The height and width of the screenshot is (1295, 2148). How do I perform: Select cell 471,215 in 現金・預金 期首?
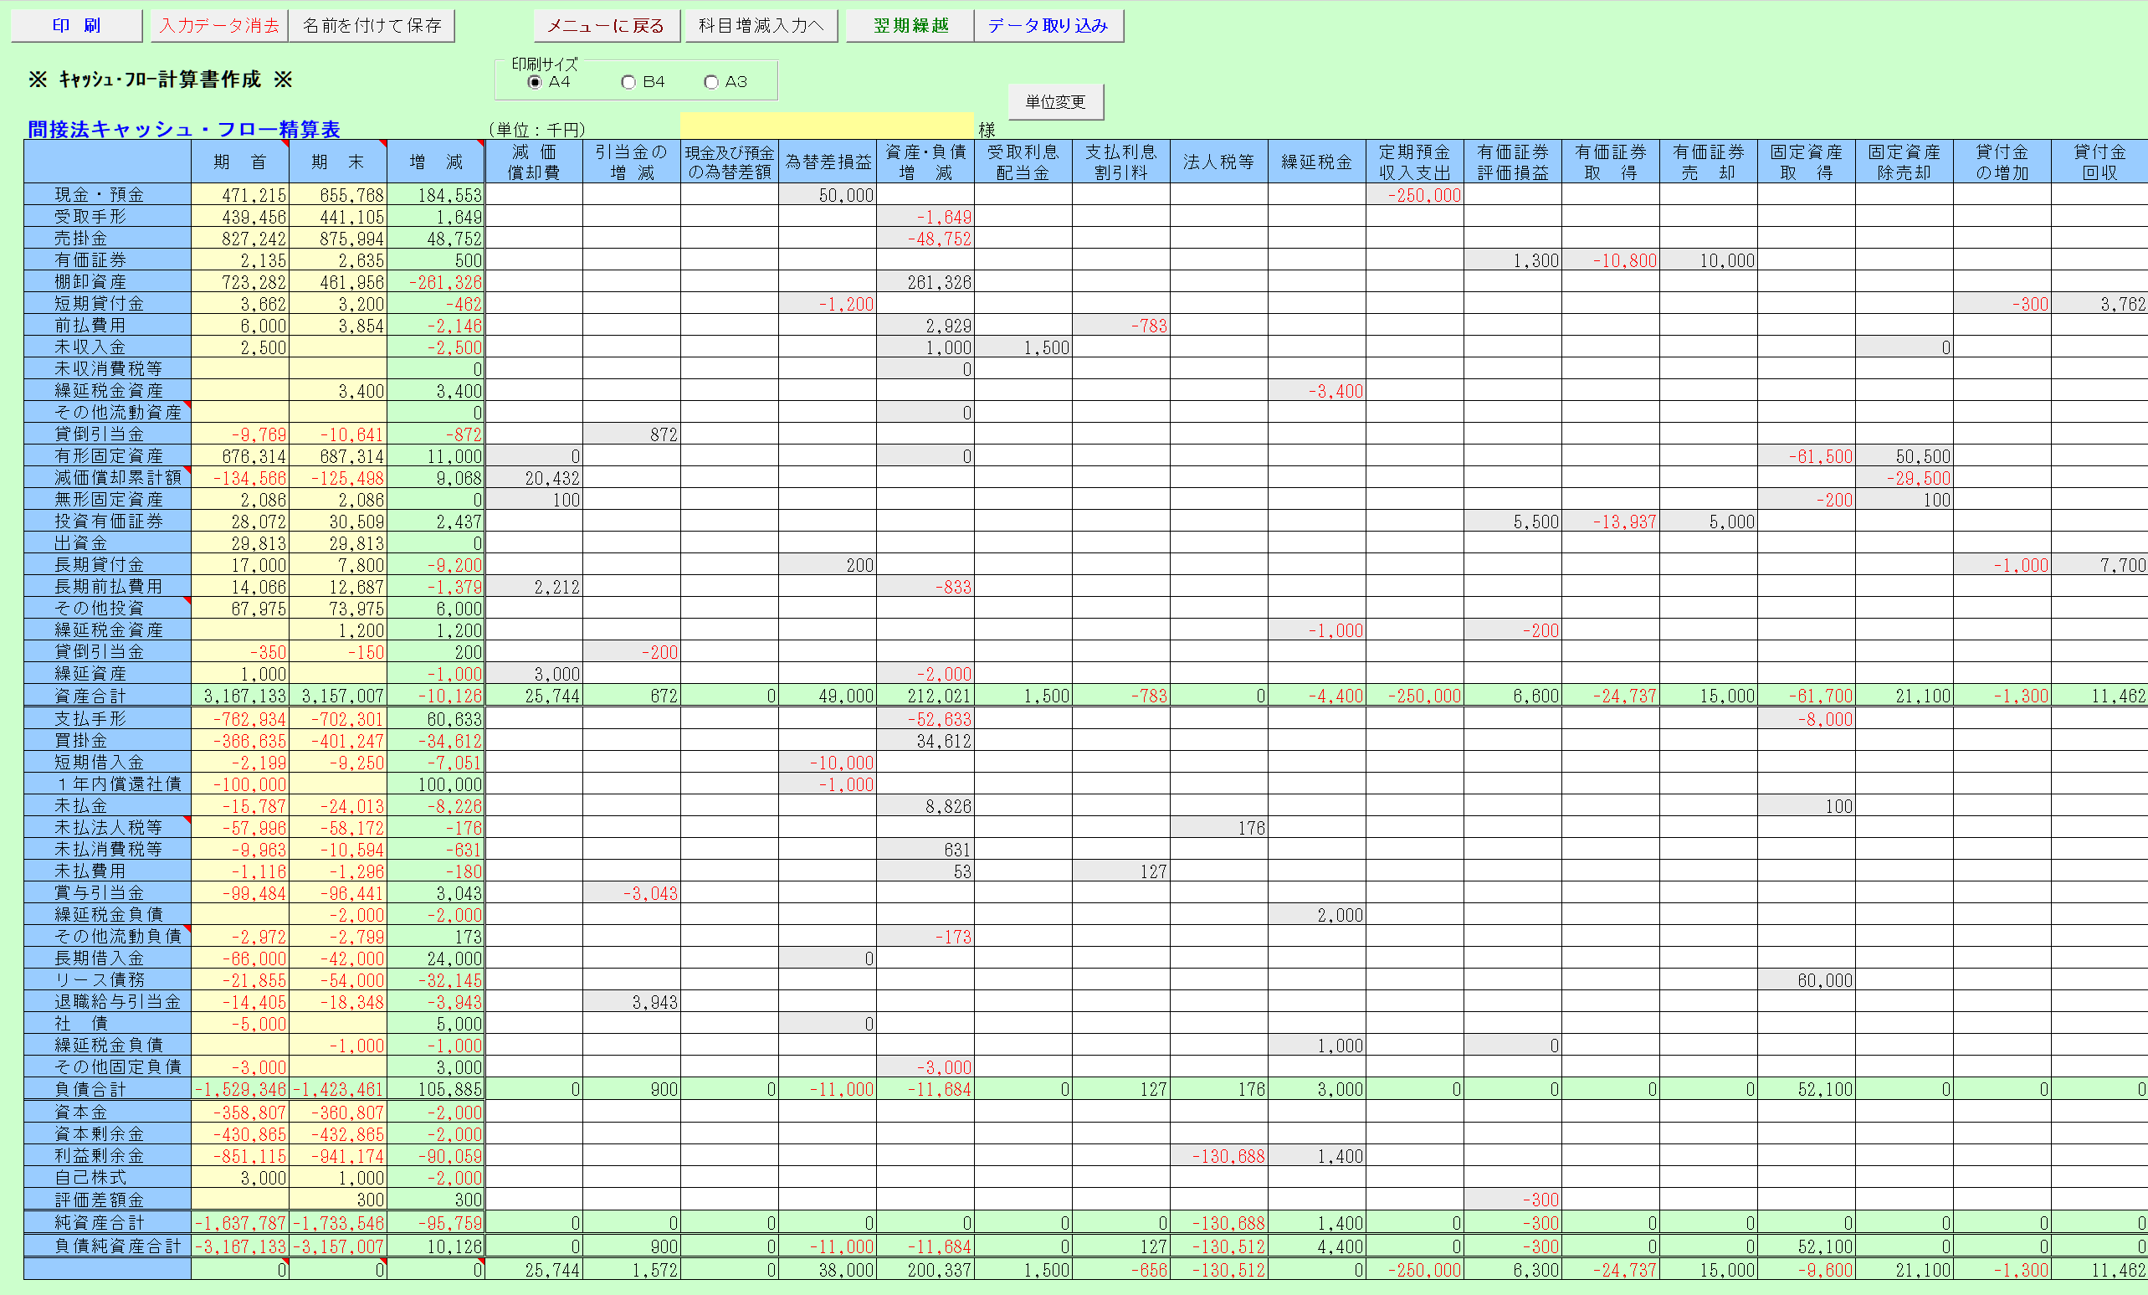point(239,194)
